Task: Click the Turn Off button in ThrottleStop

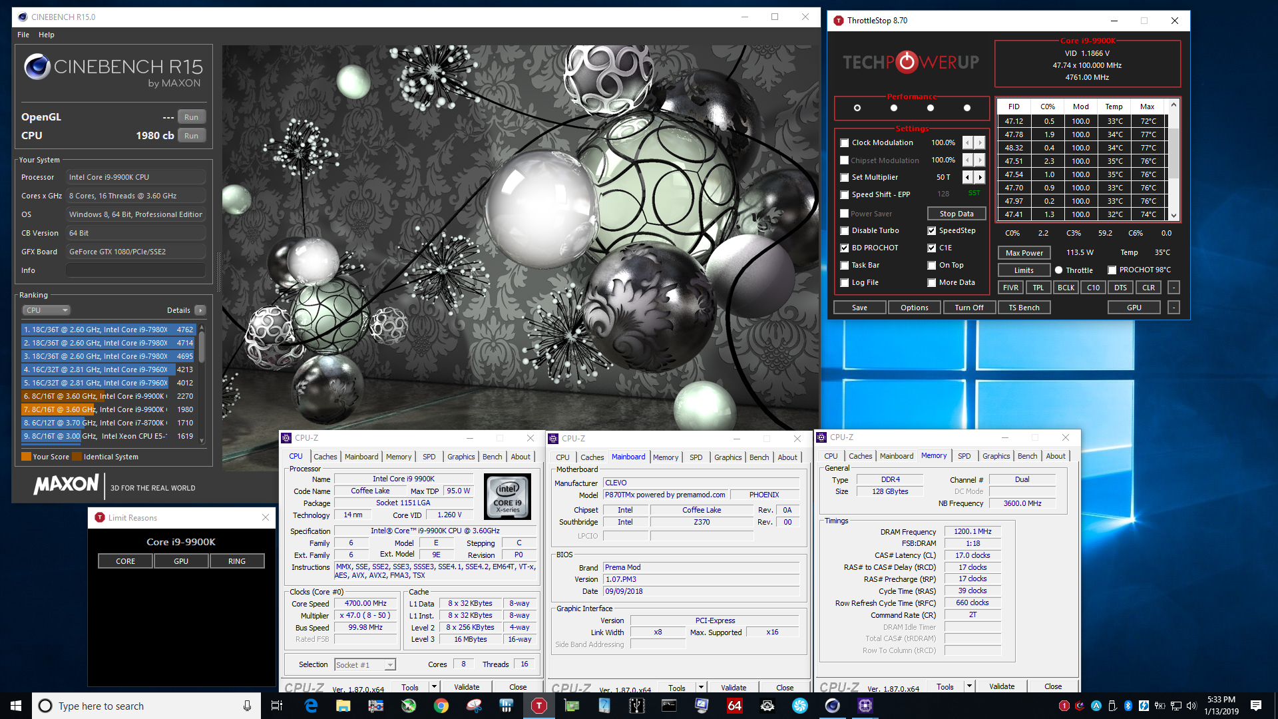Action: [969, 308]
